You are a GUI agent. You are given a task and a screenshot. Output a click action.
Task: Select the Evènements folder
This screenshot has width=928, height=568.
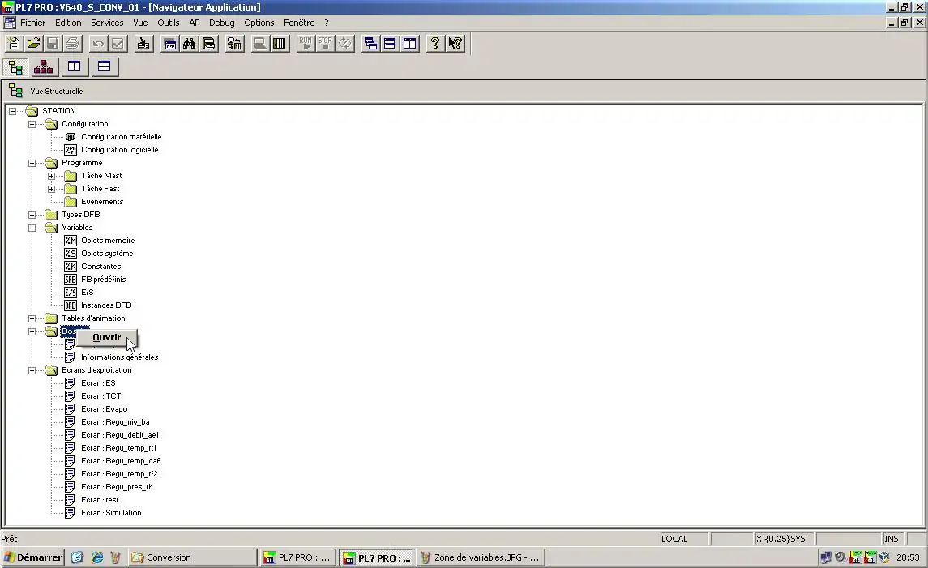[102, 202]
